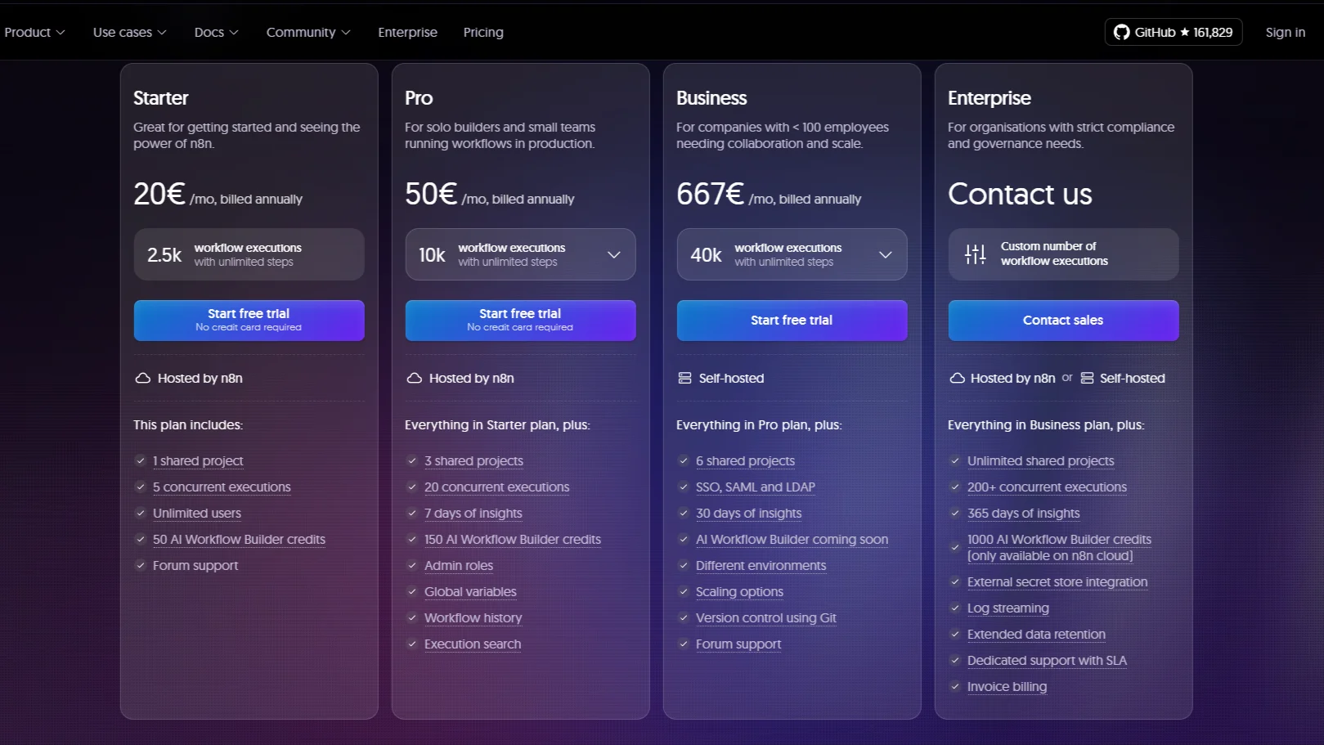Click the star icon in GitHub button
The width and height of the screenshot is (1324, 745).
tap(1184, 33)
